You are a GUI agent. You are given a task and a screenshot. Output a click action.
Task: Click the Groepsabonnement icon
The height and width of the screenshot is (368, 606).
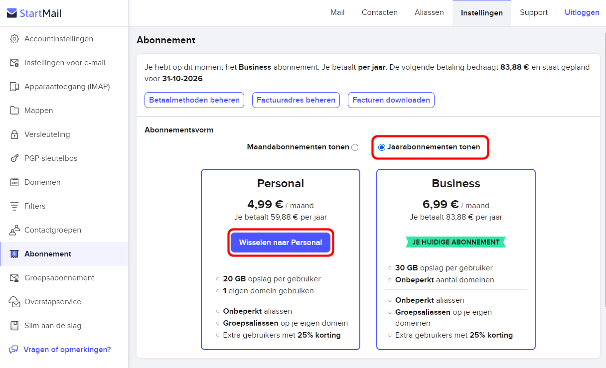point(14,278)
